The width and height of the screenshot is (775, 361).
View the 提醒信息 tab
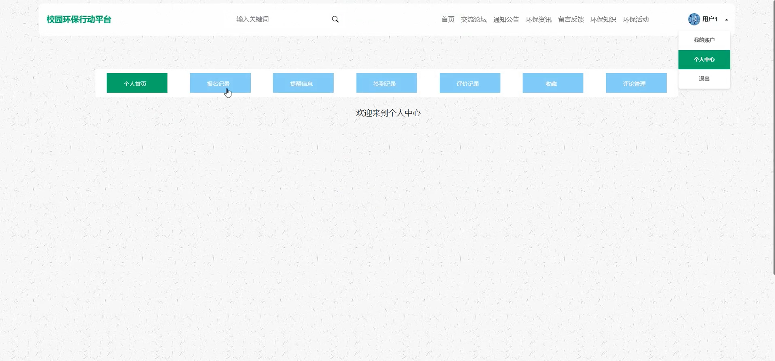coord(303,83)
